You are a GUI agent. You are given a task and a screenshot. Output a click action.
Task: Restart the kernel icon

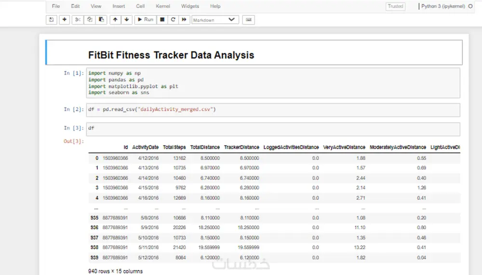coord(173,20)
